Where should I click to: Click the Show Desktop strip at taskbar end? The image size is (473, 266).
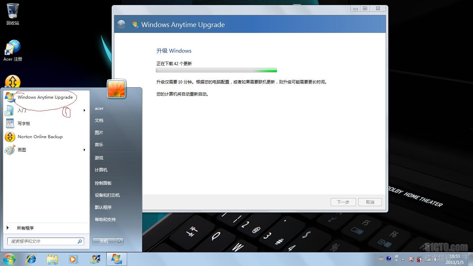(470, 259)
